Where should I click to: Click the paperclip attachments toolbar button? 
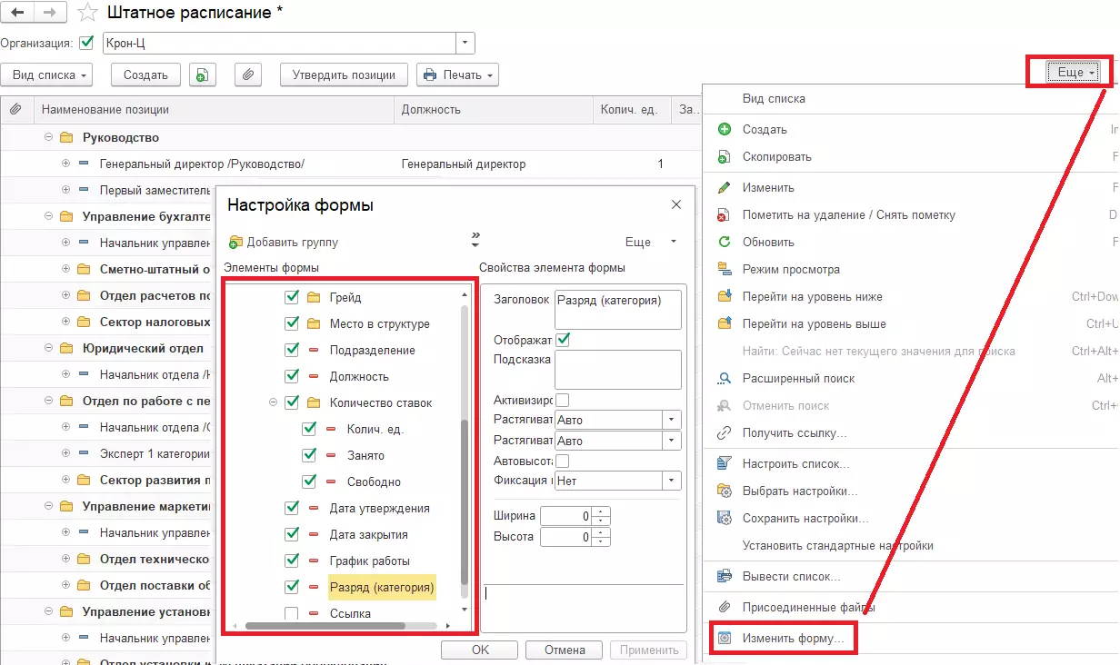[248, 75]
